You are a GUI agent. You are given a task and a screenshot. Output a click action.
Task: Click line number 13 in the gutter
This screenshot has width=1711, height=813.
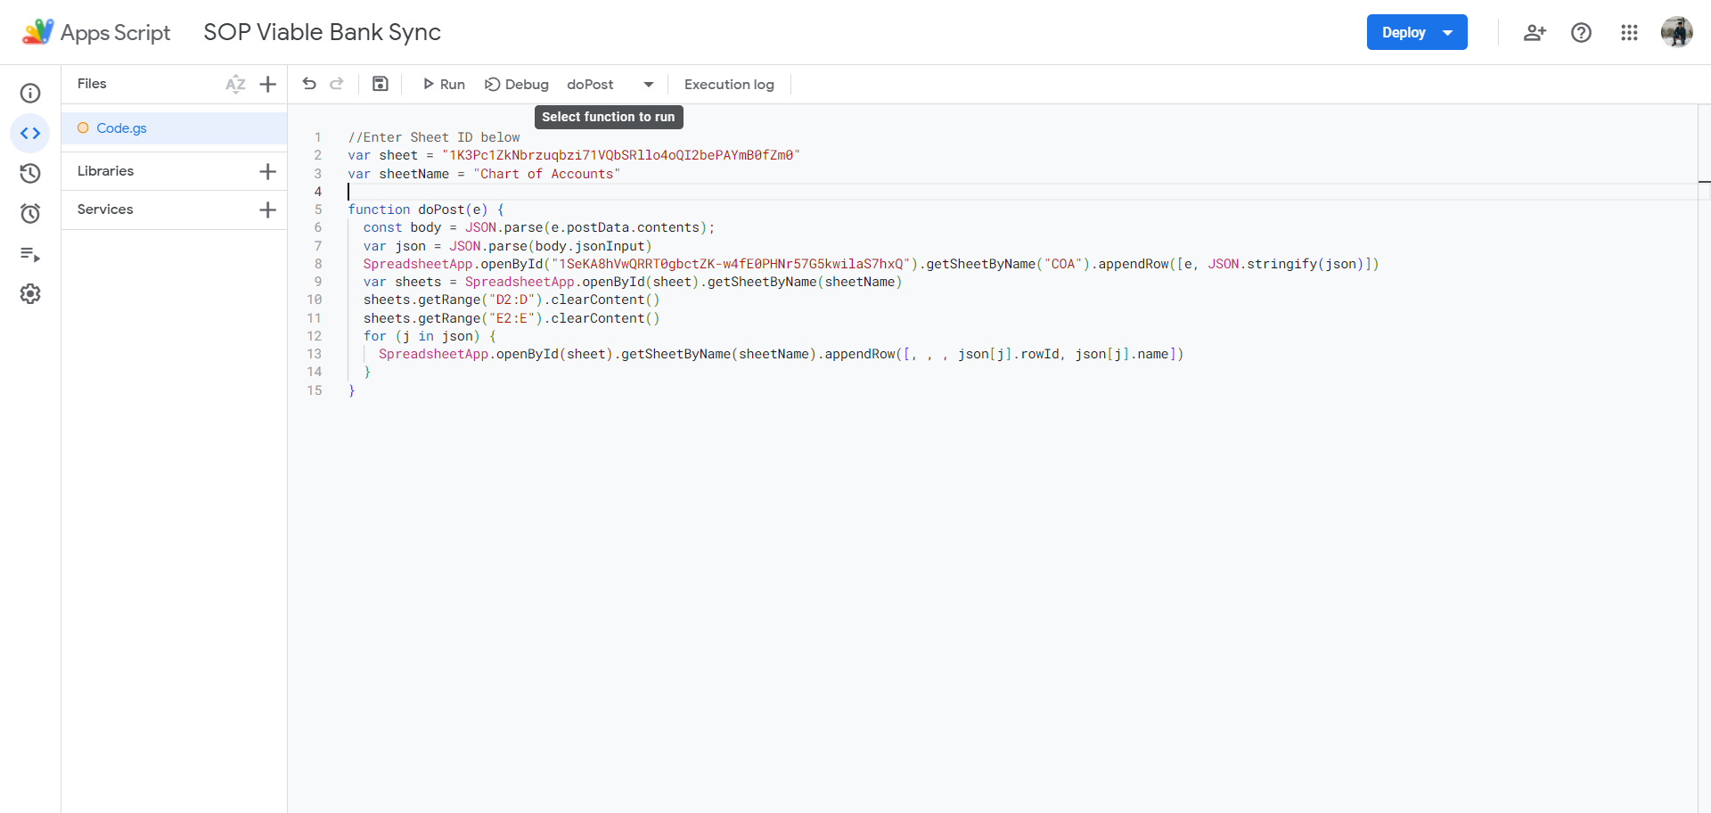[315, 354]
